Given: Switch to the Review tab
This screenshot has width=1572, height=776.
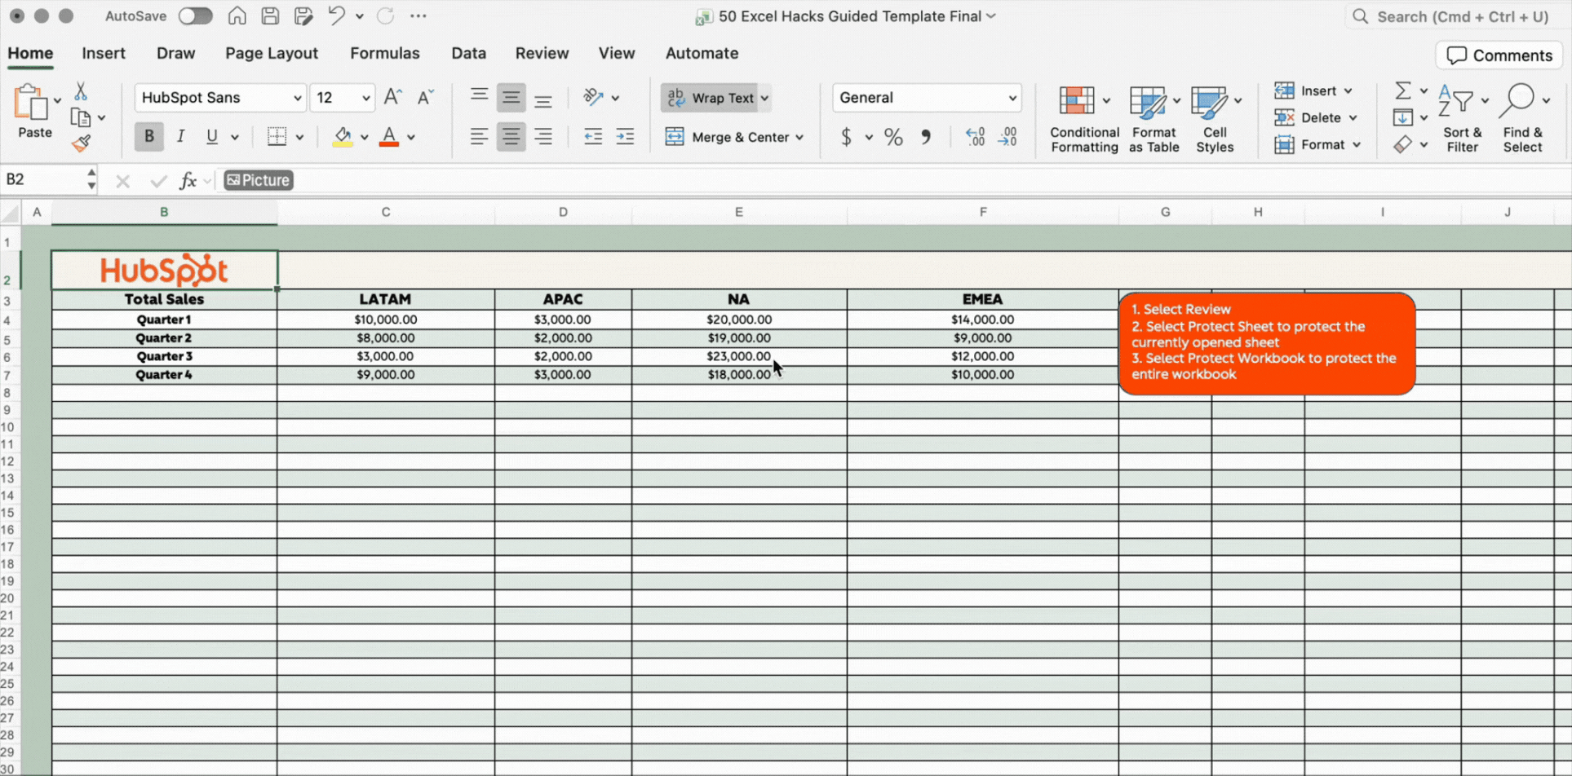Looking at the screenshot, I should coord(542,53).
